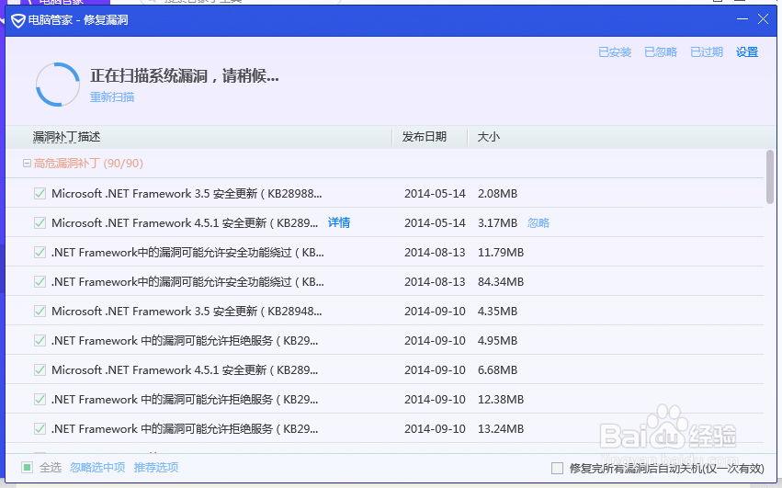Uncheck the 12.38MB 拒绝服务 patch
Screen dimensions: 782x488
40,400
